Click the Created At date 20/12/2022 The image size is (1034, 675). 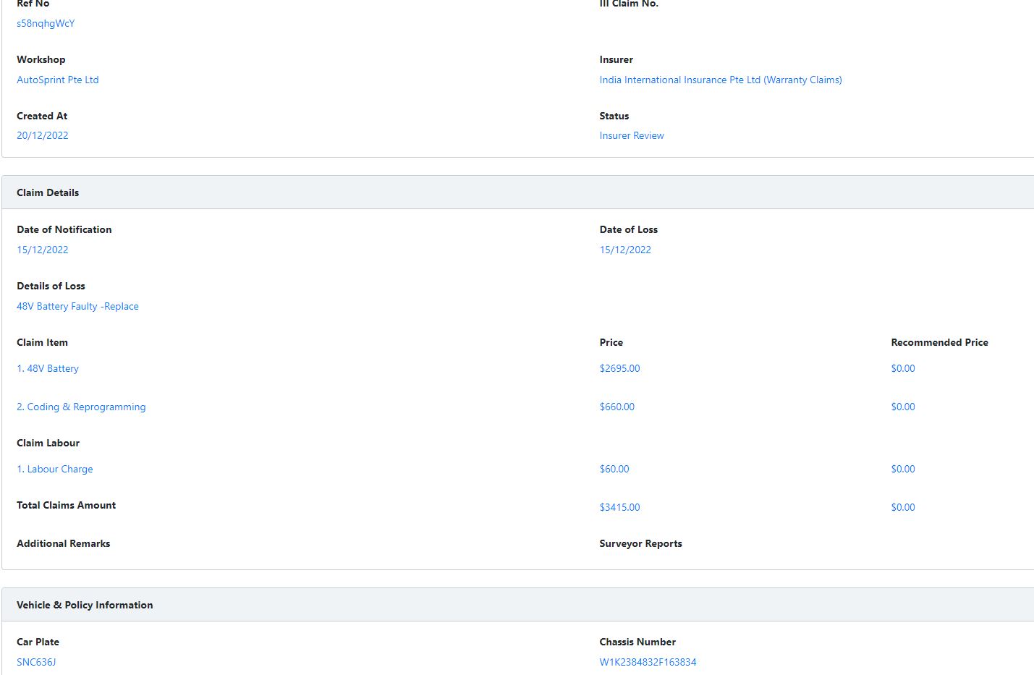43,135
